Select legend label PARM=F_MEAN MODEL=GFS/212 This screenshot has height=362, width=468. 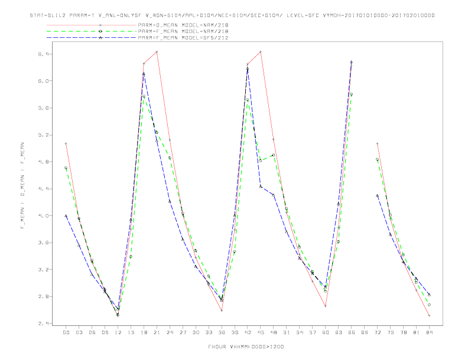[183, 38]
